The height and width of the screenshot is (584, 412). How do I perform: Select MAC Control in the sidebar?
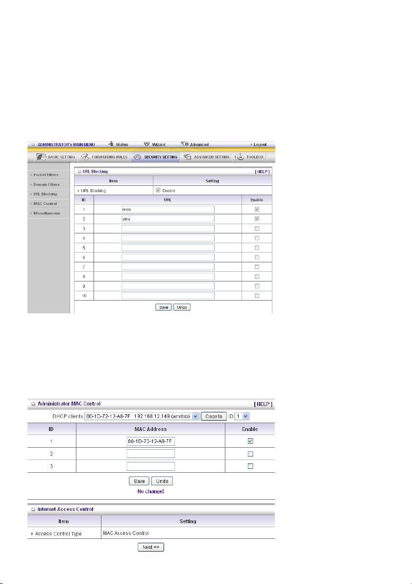tap(45, 203)
